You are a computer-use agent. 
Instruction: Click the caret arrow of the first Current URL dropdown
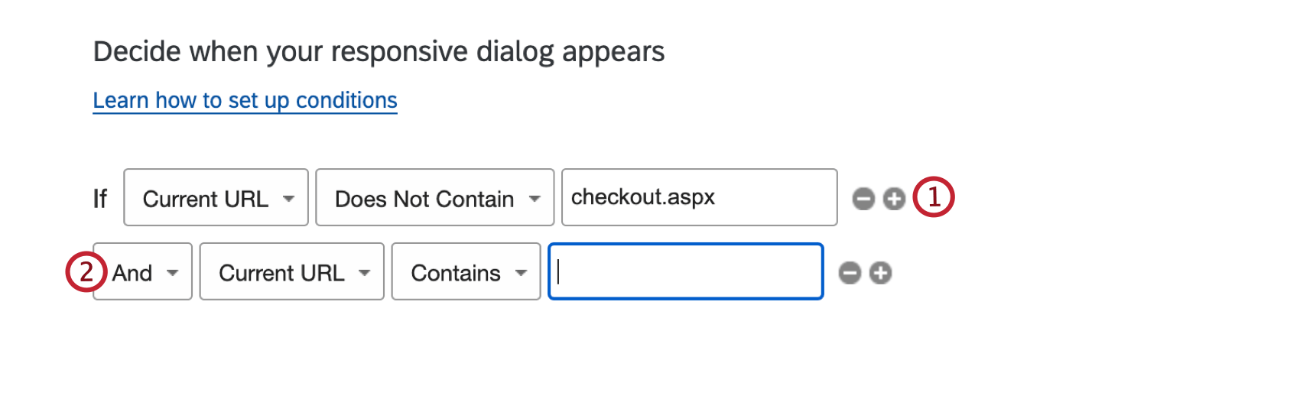point(288,199)
